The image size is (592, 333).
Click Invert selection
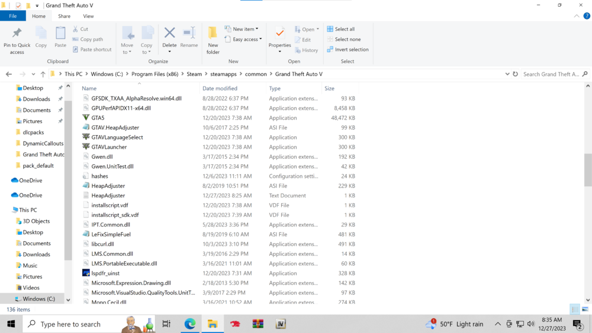click(x=348, y=50)
